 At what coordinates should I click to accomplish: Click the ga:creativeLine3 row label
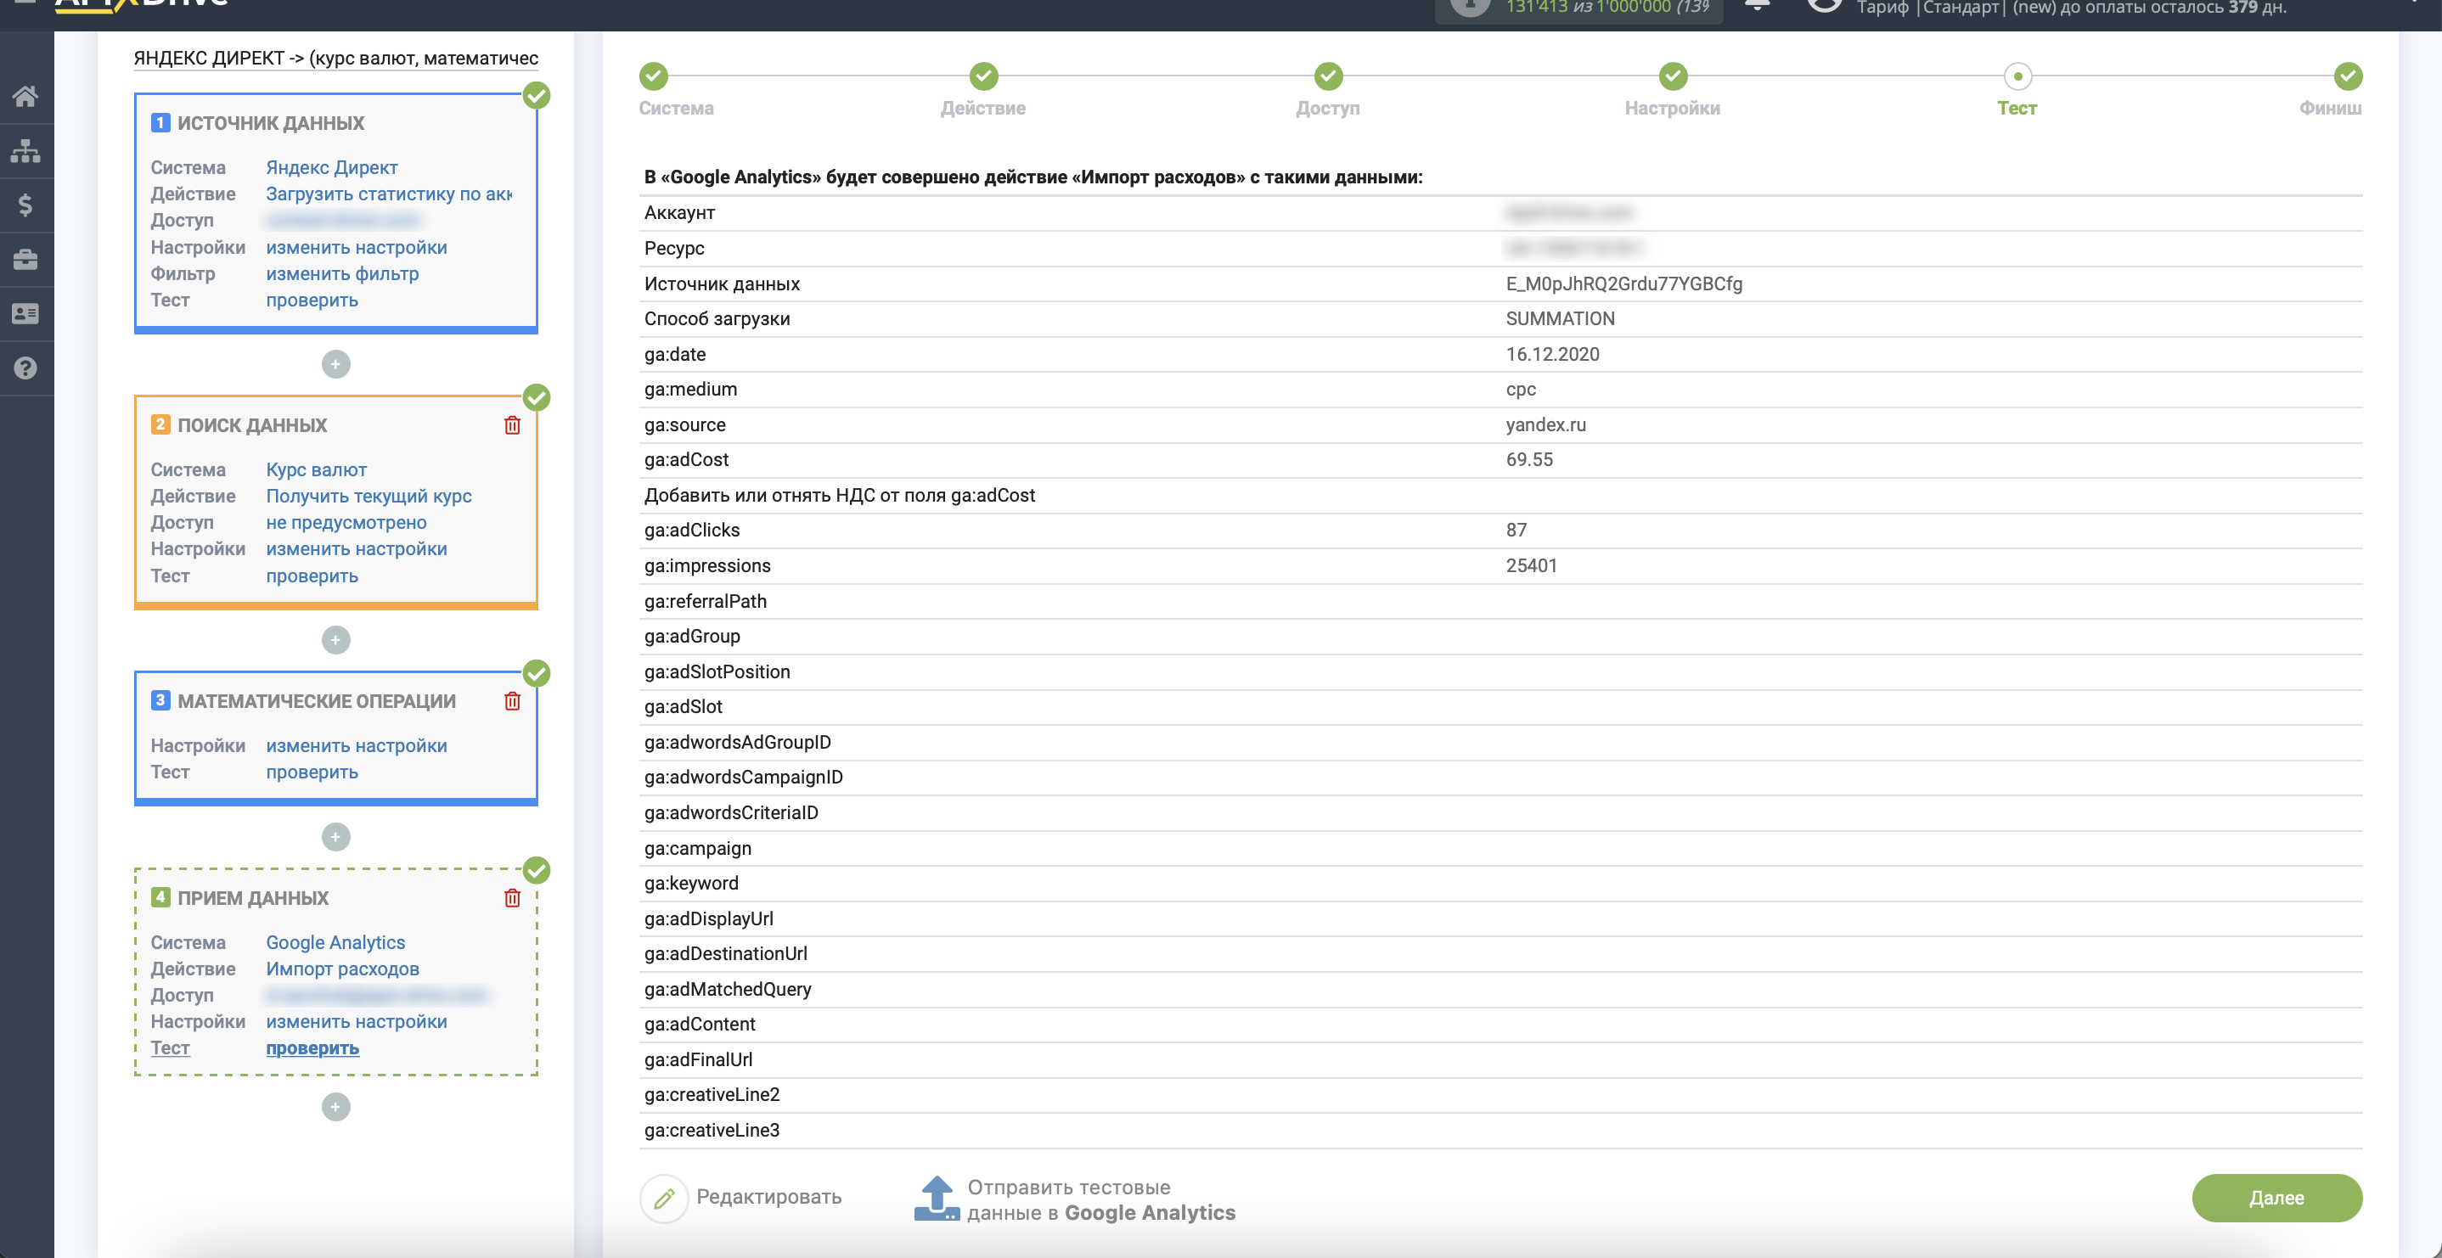click(712, 1130)
